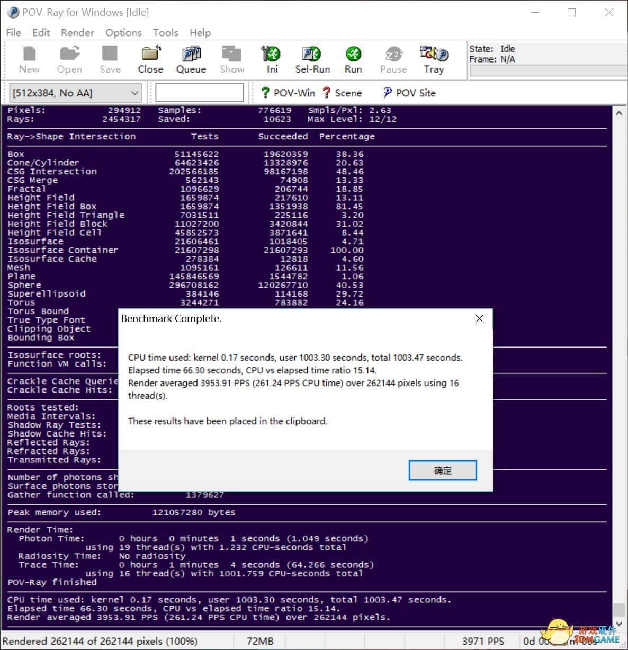Viewport: 628px width, 650px height.
Task: Click the 3971 PPS status entry
Action: coord(483,641)
